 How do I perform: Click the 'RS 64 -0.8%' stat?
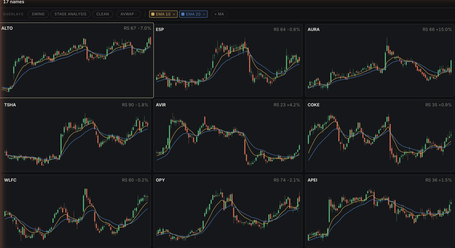(x=287, y=29)
